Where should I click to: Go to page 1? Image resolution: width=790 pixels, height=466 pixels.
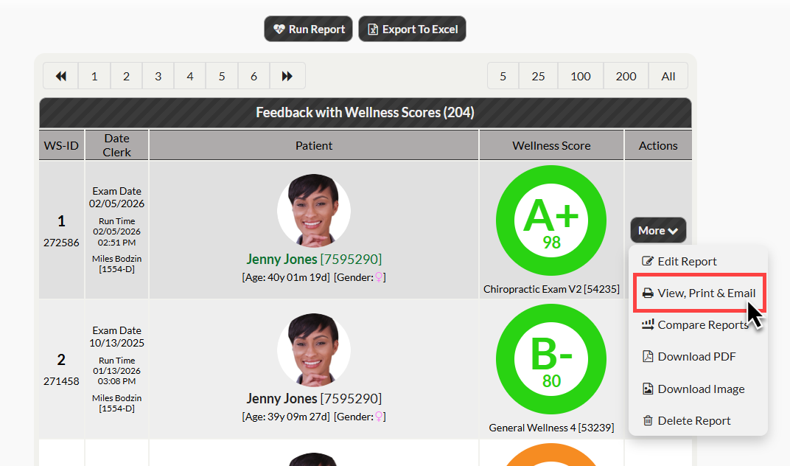pos(94,76)
